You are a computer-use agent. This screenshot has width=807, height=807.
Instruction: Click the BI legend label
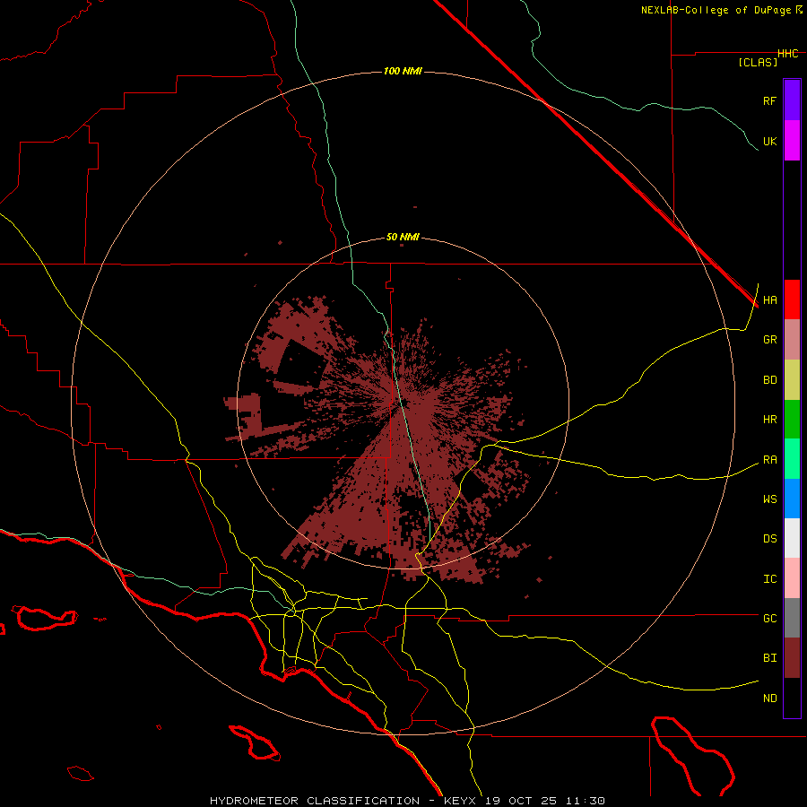[769, 658]
